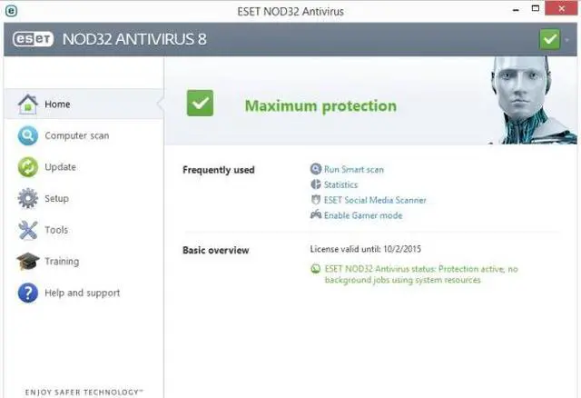Click the Training graduation cap icon

28,262
